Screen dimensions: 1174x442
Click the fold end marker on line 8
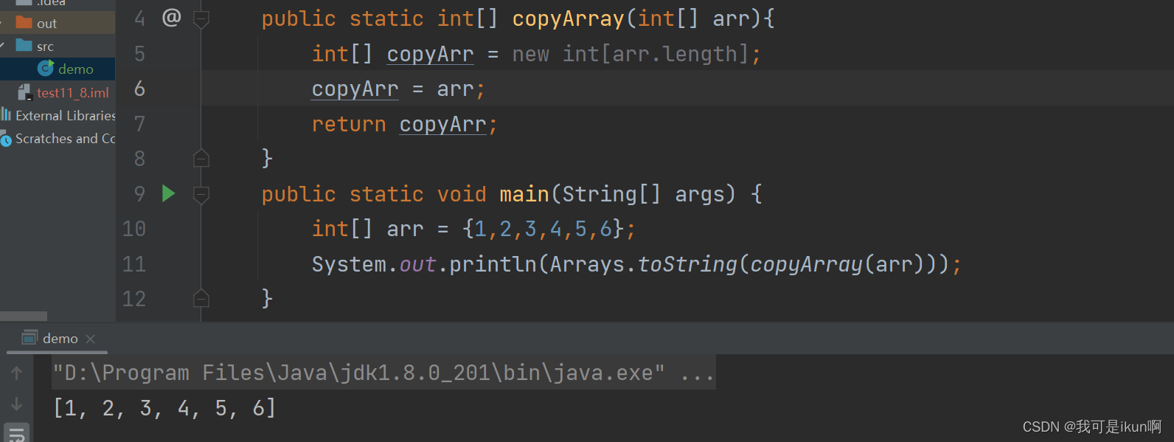coord(201,158)
